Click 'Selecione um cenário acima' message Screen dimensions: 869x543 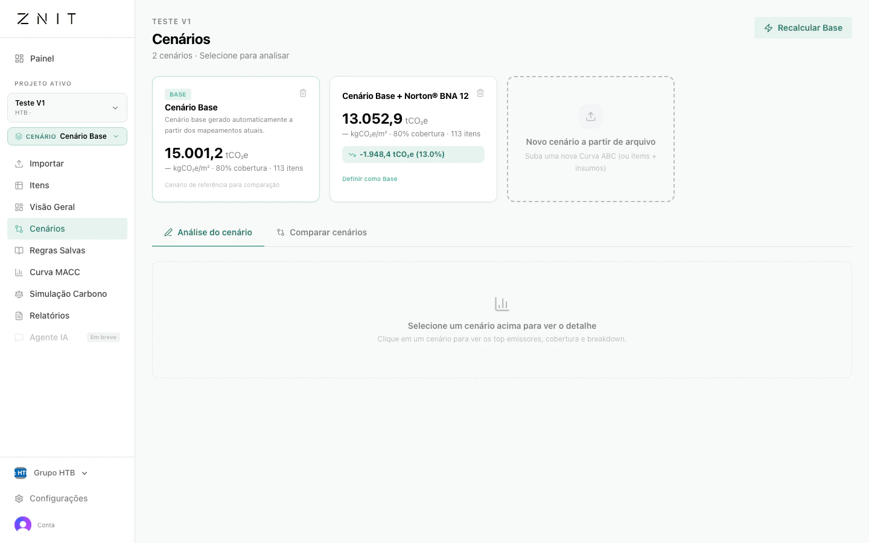(x=502, y=326)
